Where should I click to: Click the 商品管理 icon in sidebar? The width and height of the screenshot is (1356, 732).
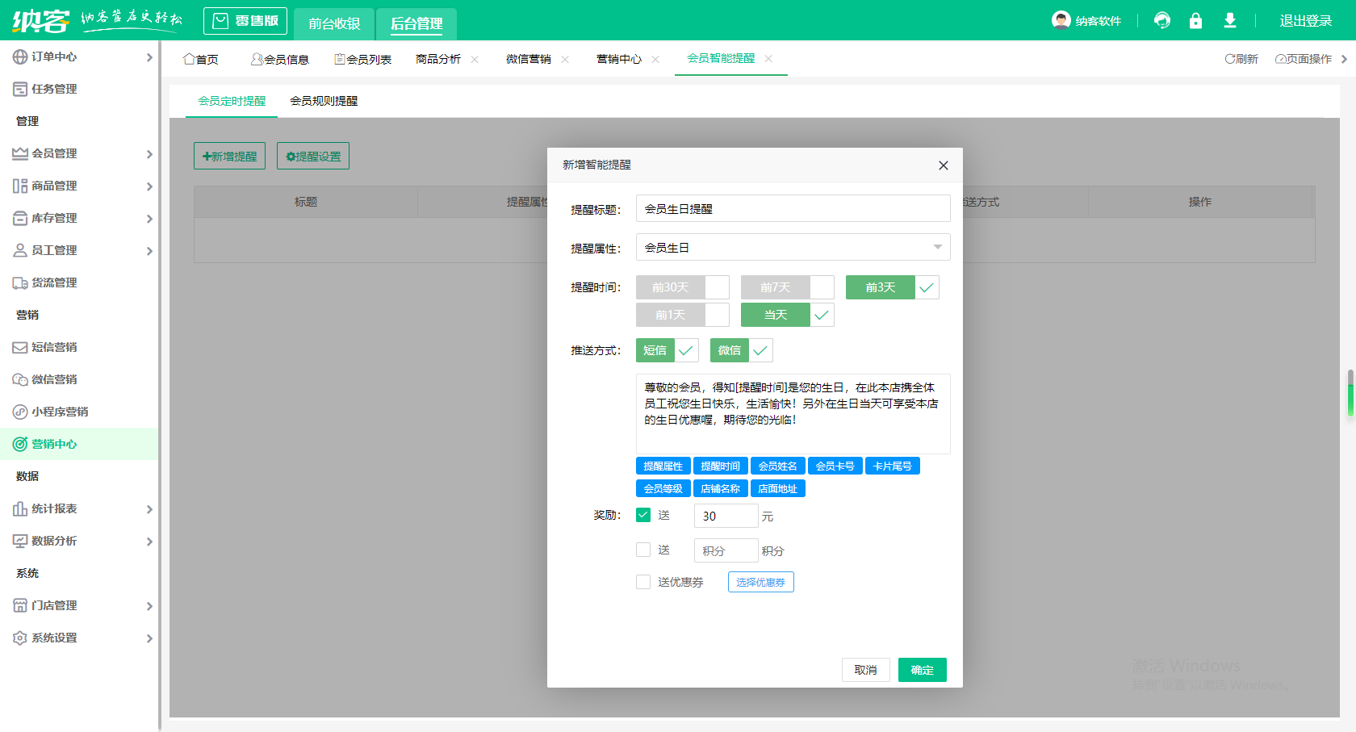point(20,186)
